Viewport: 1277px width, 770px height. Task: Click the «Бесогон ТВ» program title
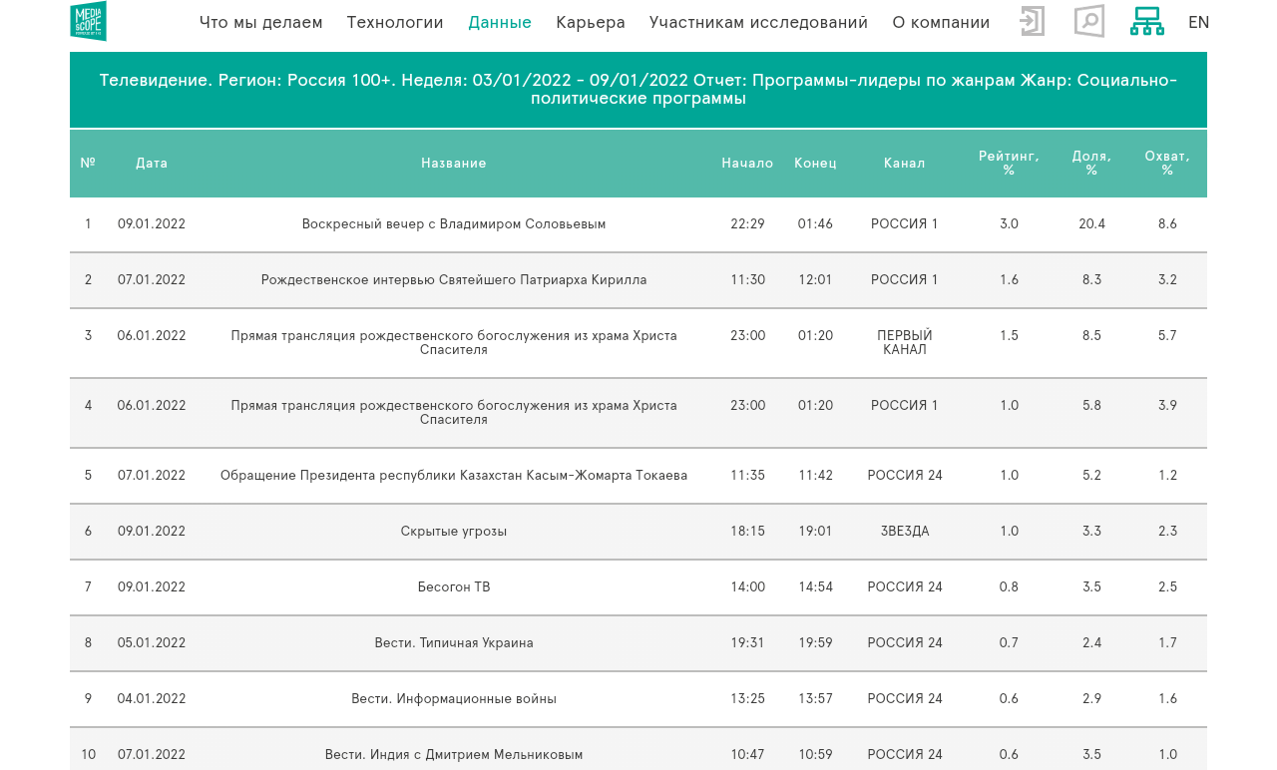coord(454,587)
